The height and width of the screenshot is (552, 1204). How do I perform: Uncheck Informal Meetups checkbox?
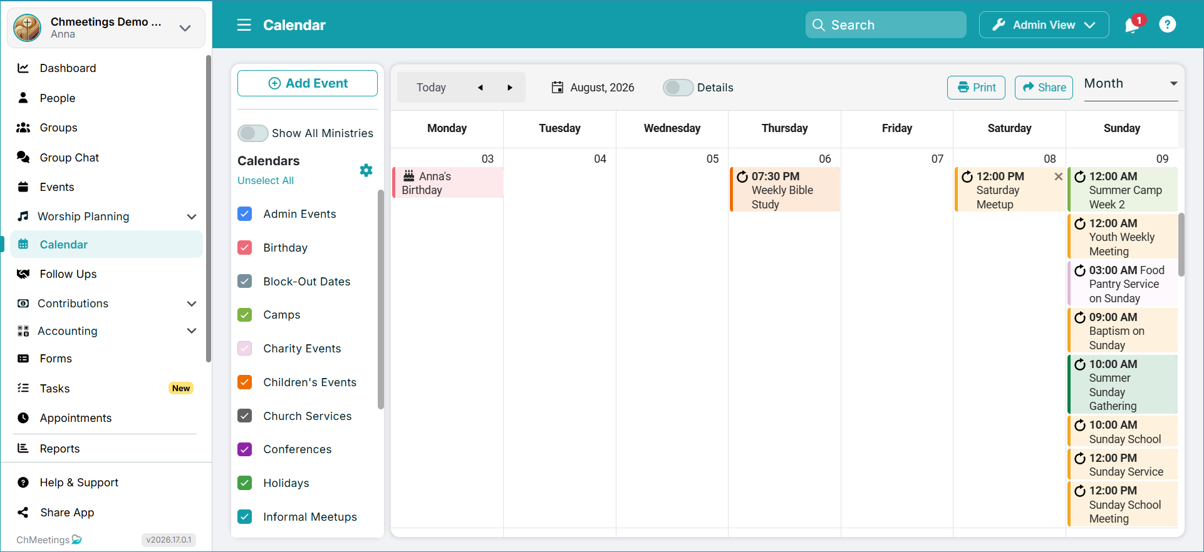pos(245,517)
